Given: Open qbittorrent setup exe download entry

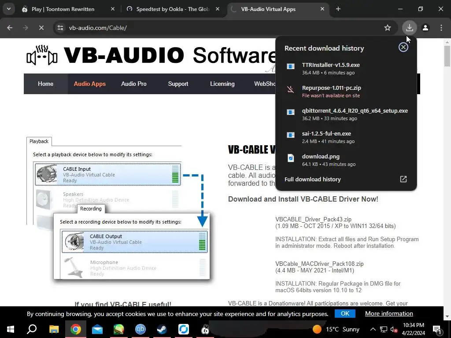Looking at the screenshot, I should click(346, 114).
